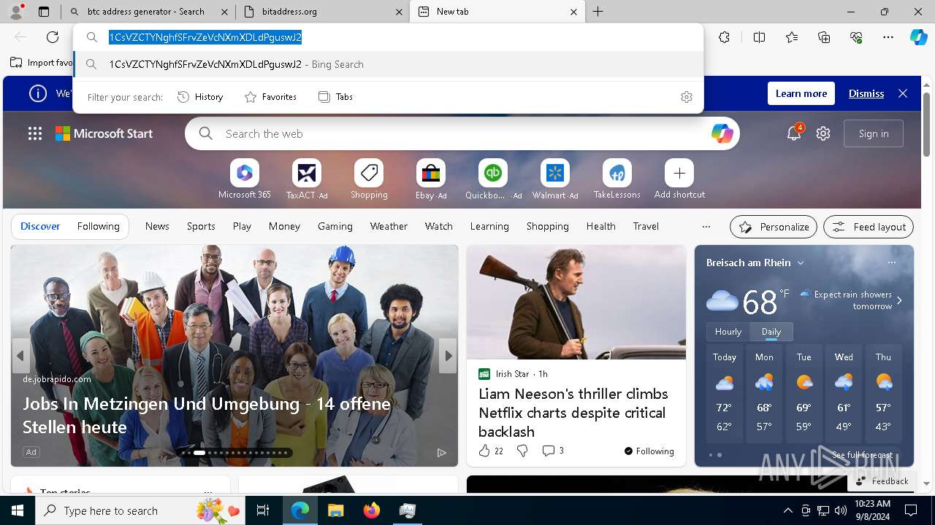Open the Gaming category
This screenshot has width=935, height=525.
click(335, 227)
